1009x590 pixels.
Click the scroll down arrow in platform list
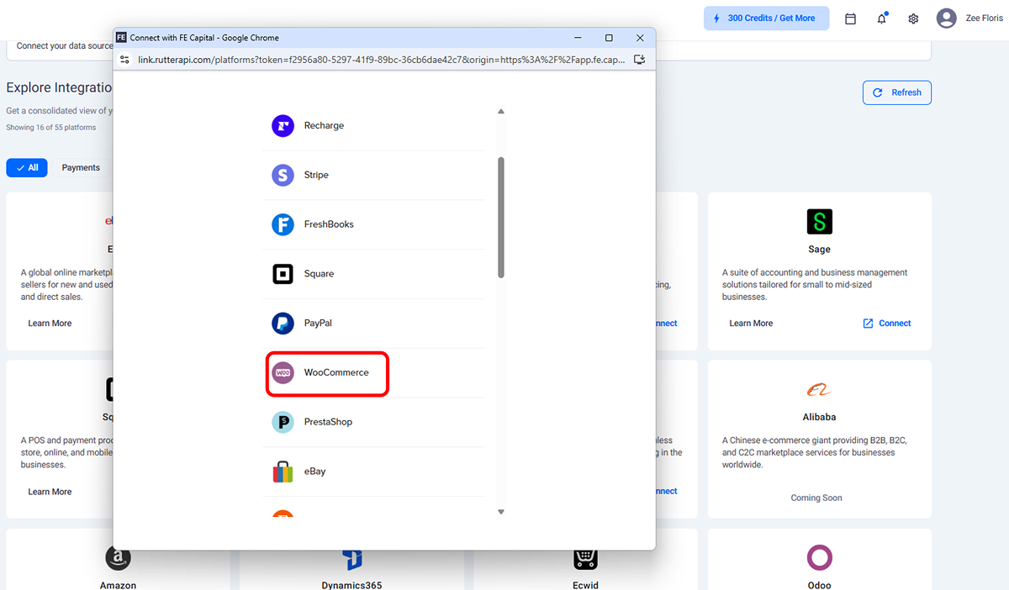click(501, 512)
